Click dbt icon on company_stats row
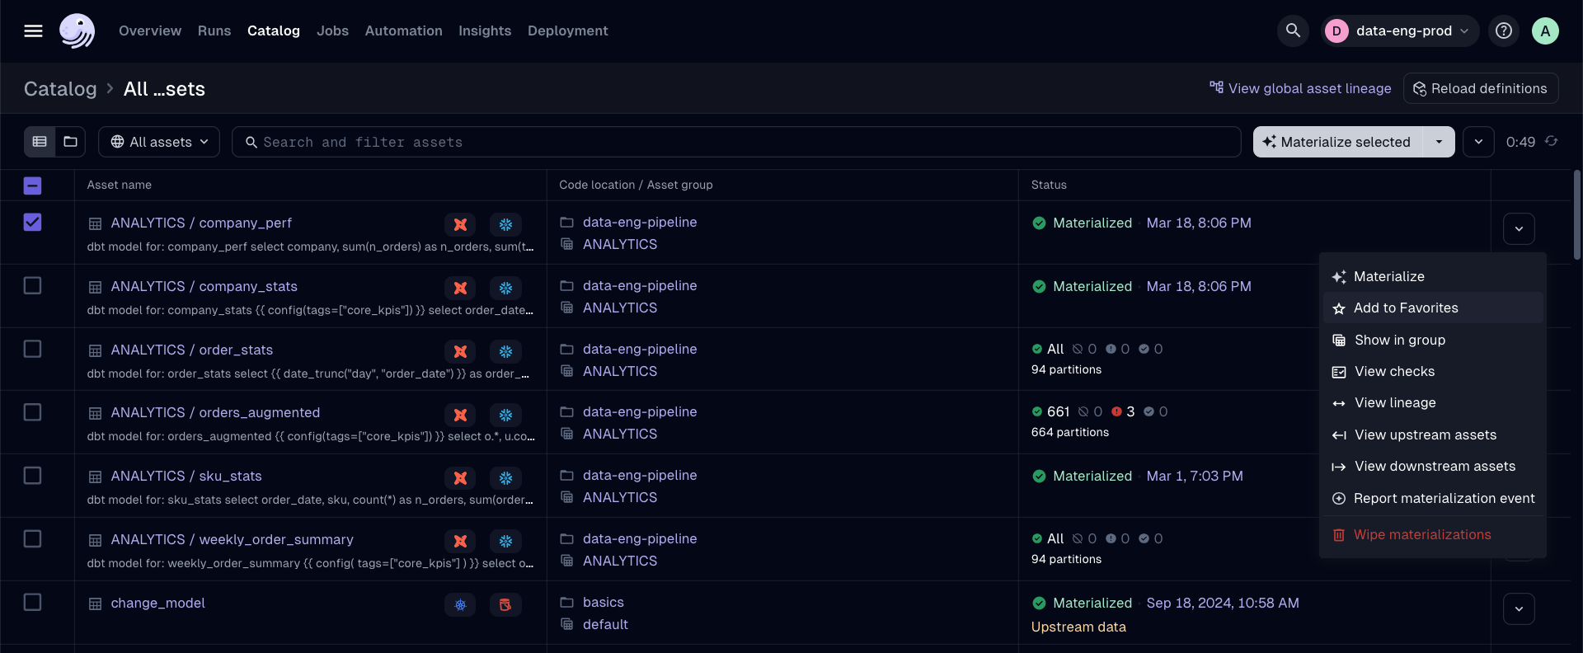The height and width of the screenshot is (653, 1583). pos(460,288)
